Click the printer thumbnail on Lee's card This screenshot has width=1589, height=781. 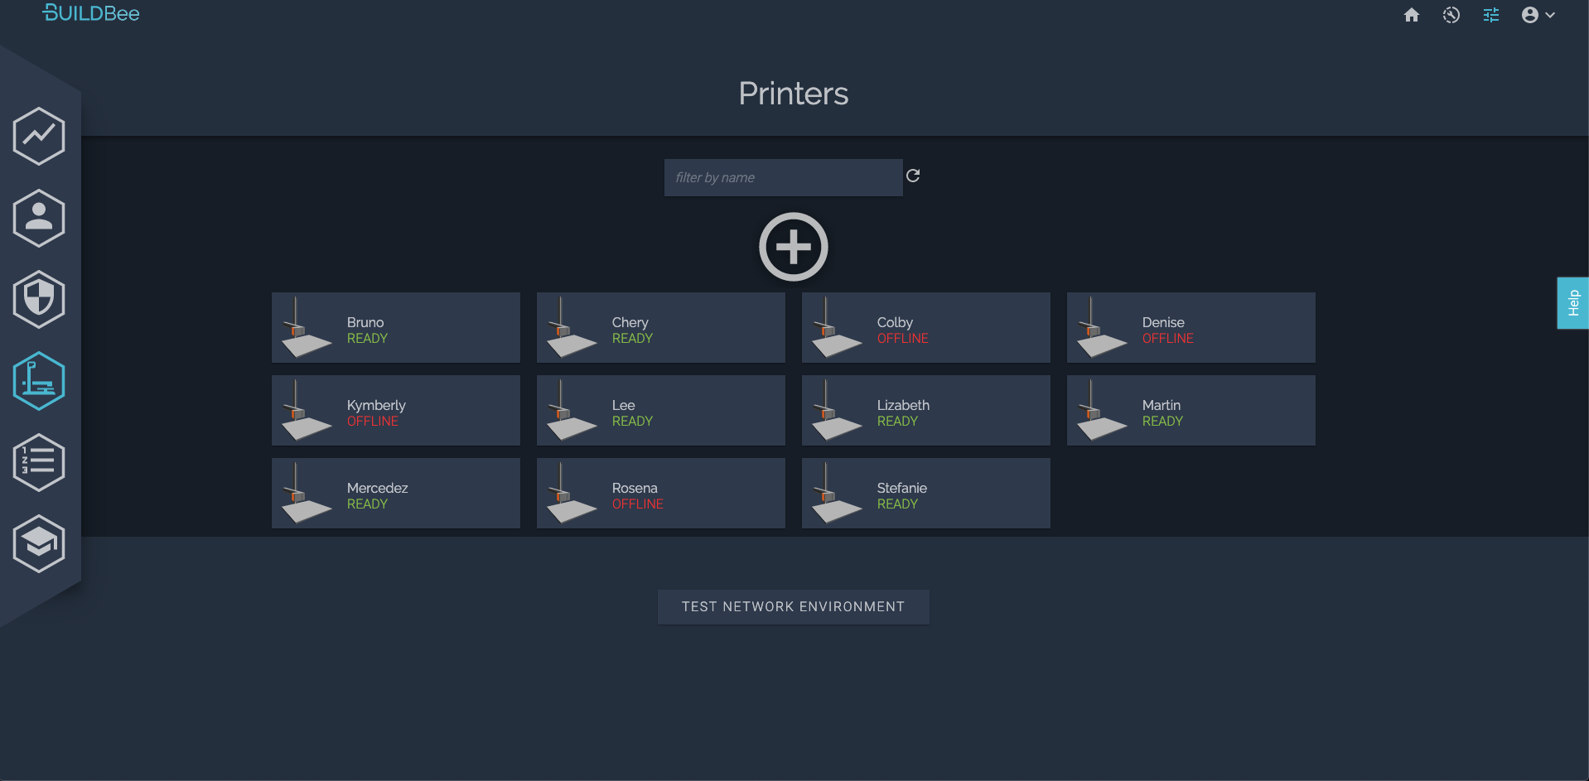click(572, 411)
